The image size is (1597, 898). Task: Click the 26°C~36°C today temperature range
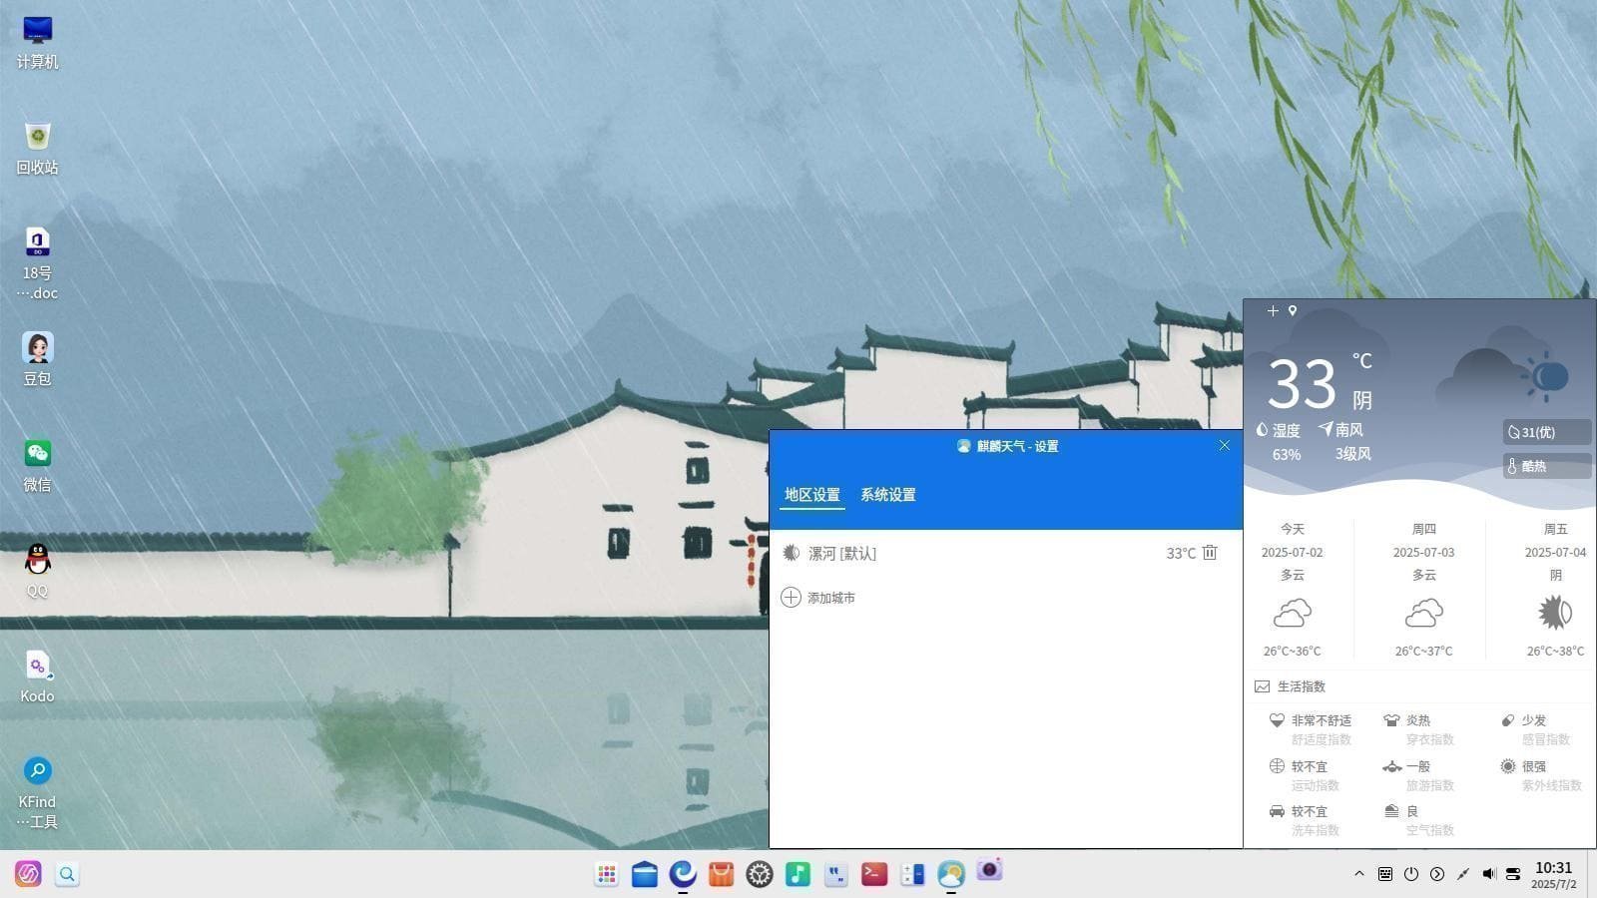pyautogui.click(x=1292, y=651)
